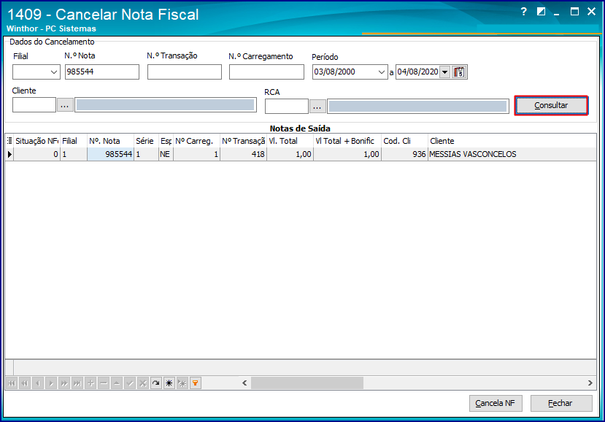Select the MESSIAS VASCONCELOS cell
The height and width of the screenshot is (422, 605).
512,155
